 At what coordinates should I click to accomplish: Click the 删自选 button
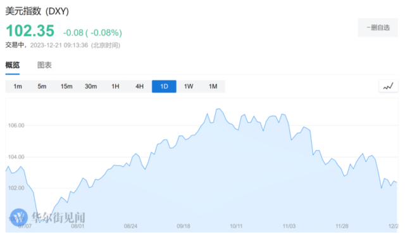tap(378, 27)
